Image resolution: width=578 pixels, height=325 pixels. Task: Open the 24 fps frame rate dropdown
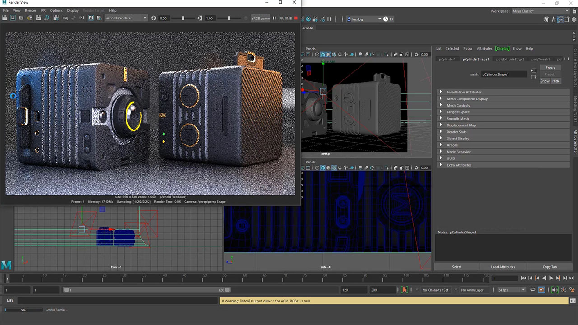511,290
